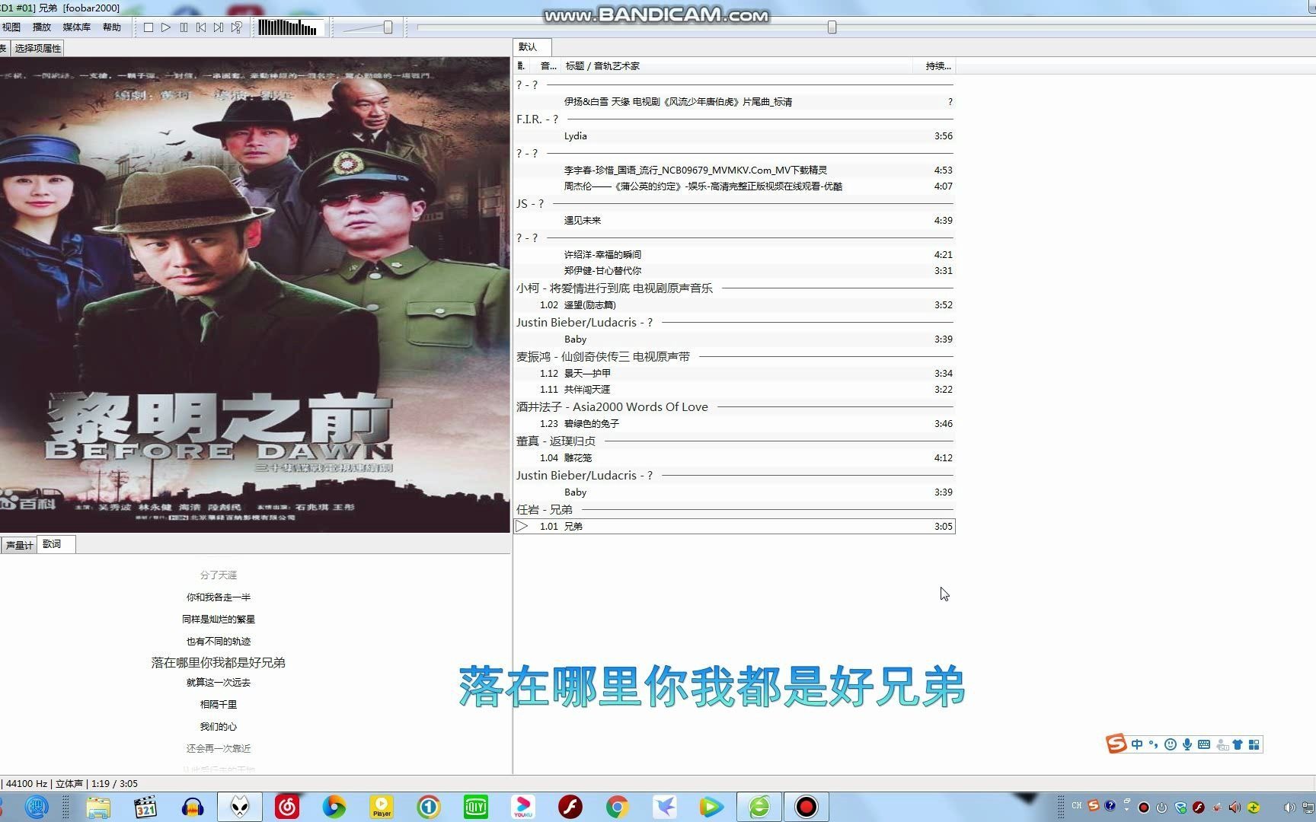Viewport: 1316px width, 822px height.
Task: Select track 1.02 遥望(励志篇)
Action: 734,305
